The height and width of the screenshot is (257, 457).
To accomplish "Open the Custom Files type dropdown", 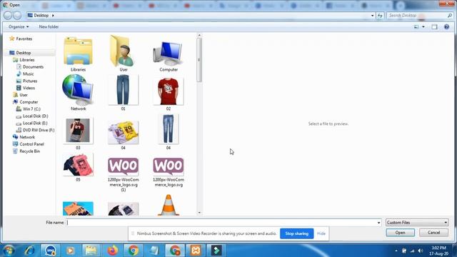I will [417, 223].
